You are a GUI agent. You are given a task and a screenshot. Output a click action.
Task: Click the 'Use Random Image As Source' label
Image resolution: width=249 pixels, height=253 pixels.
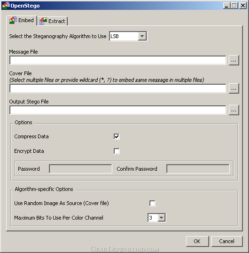pyautogui.click(x=62, y=203)
